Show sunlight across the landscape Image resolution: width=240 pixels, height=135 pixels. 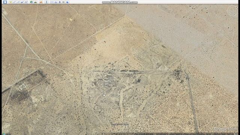36,2
